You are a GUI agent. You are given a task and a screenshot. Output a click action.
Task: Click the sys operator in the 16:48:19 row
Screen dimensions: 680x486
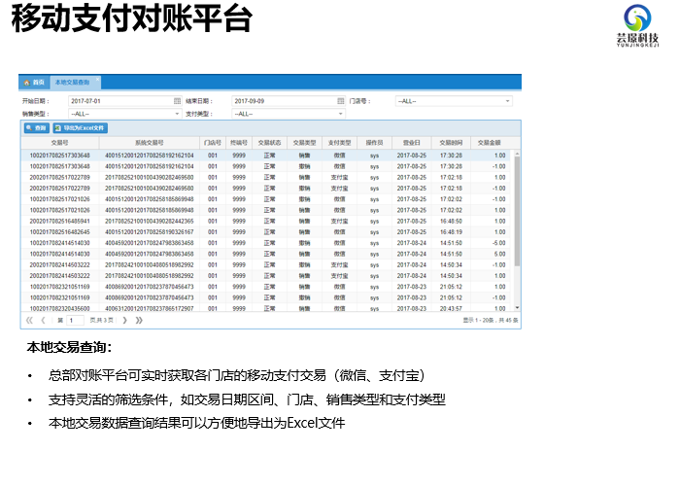coord(375,232)
